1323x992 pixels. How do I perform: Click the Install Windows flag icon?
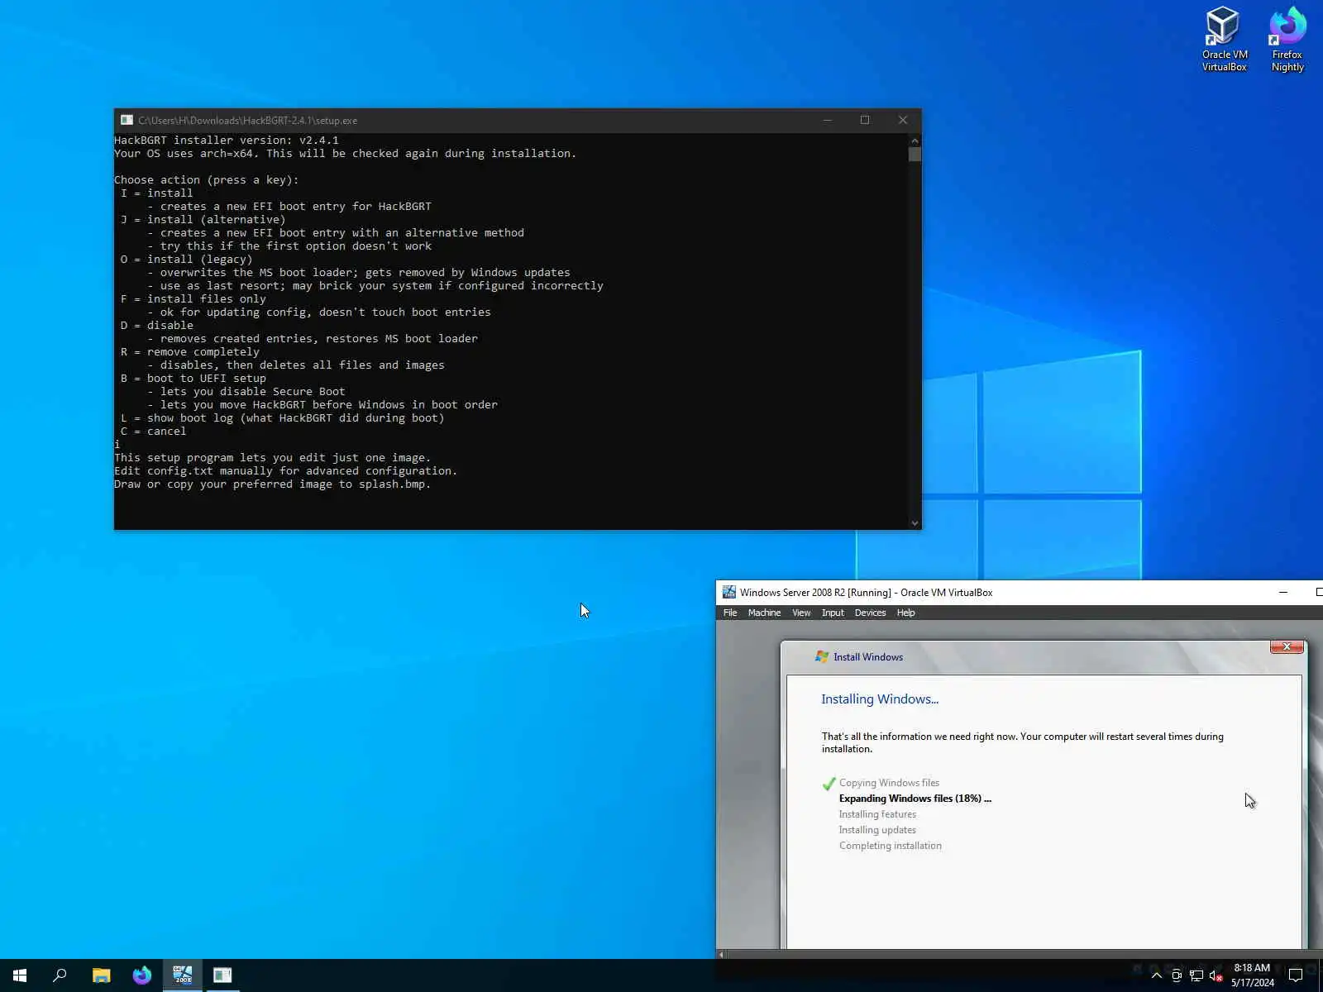822,656
